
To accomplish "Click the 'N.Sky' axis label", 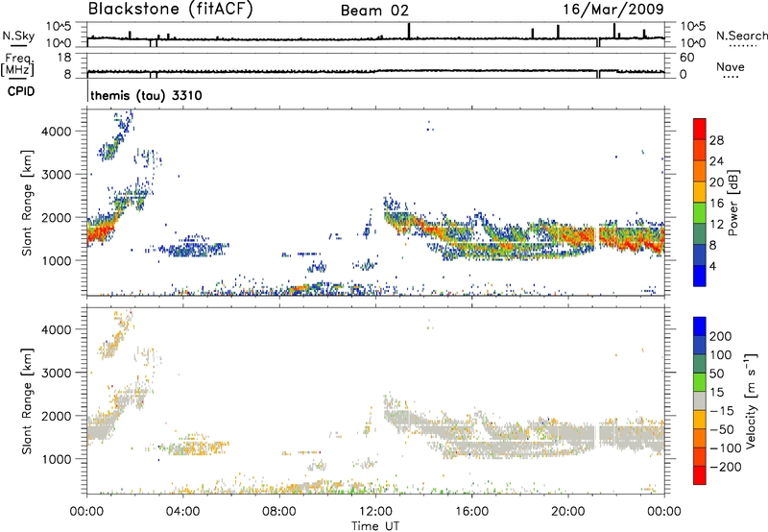I will pyautogui.click(x=18, y=36).
